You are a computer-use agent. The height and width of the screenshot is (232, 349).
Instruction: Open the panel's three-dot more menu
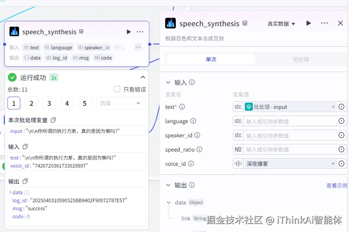coord(324,23)
